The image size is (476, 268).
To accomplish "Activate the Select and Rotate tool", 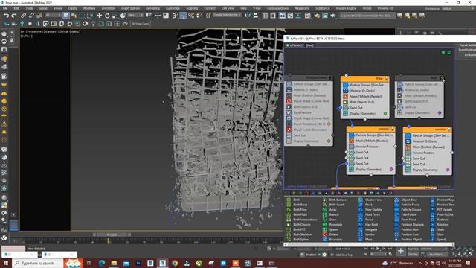I will (107, 16).
